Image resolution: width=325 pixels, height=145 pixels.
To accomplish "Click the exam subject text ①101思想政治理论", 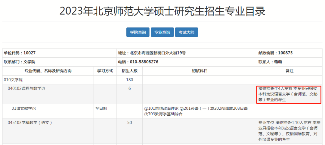I will point(161,108).
